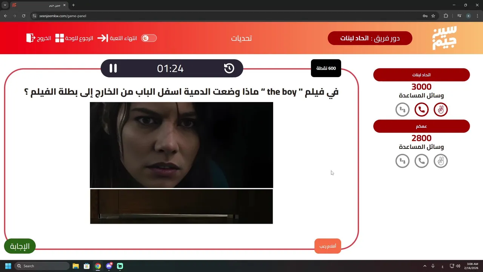
Task: Open the Windows Start menu
Action: (x=8, y=266)
